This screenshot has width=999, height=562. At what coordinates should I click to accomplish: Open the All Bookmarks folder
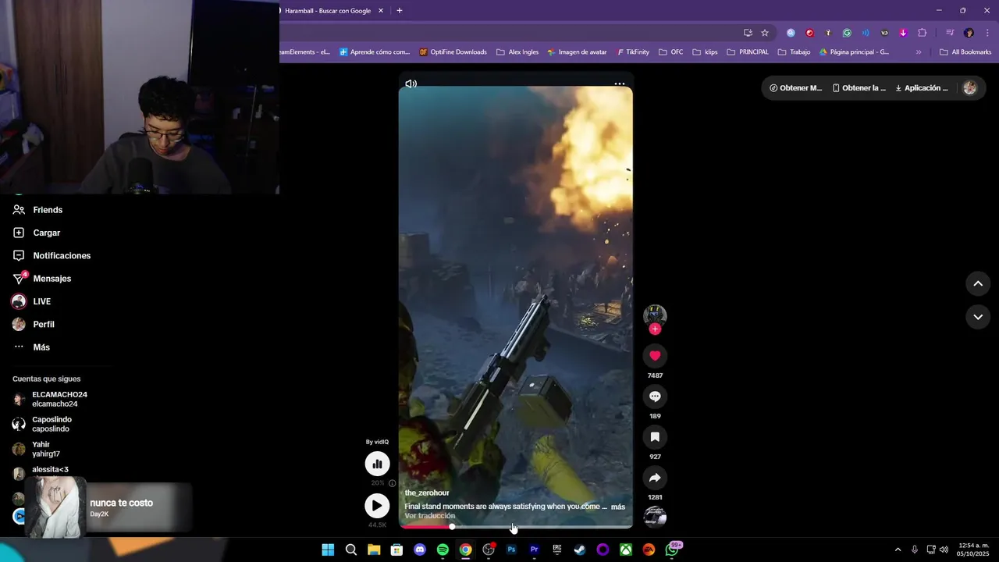point(965,52)
